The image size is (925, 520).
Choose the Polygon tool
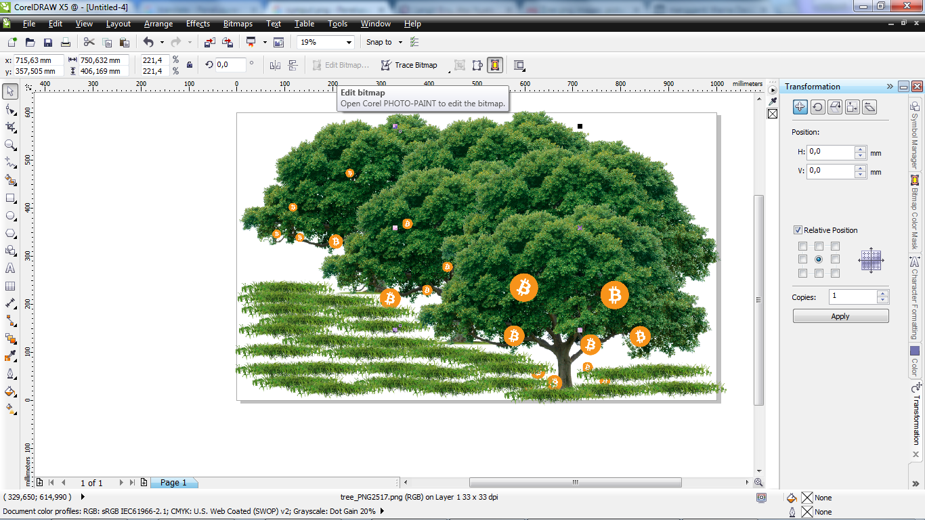tap(10, 234)
